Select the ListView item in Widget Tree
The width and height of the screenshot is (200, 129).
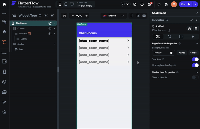coord(23,34)
